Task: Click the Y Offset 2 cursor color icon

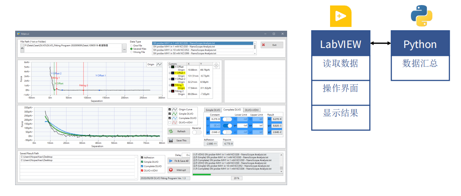Action: (x=173, y=79)
